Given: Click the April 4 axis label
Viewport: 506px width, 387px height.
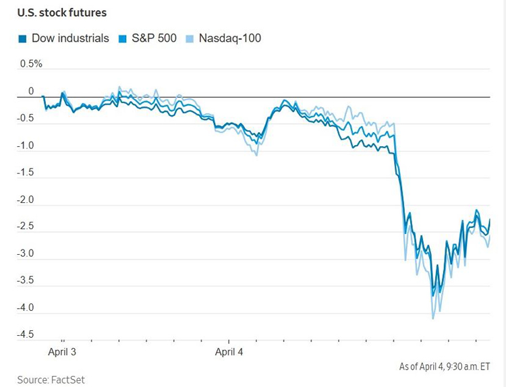Looking at the screenshot, I should coord(229,351).
